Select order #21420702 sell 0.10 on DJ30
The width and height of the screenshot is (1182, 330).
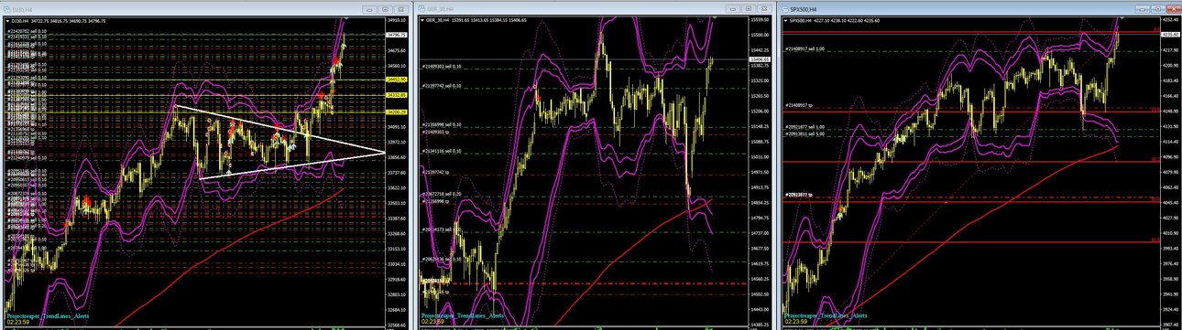point(27,32)
